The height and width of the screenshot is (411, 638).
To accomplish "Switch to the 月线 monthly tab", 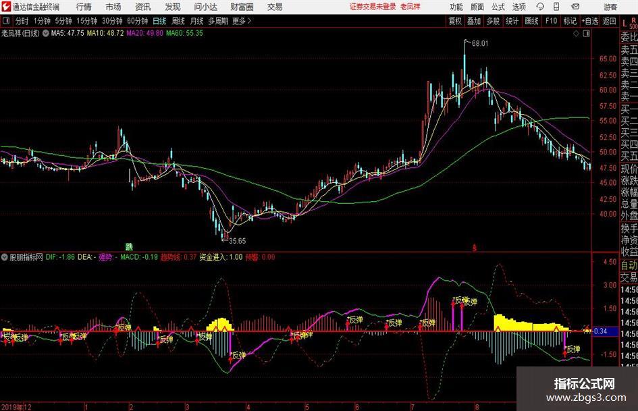I will (196, 21).
